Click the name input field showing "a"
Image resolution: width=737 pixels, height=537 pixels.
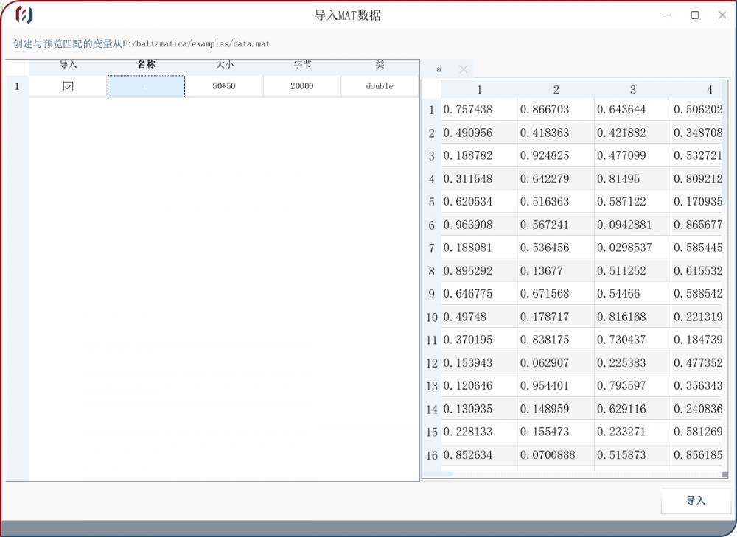146,86
